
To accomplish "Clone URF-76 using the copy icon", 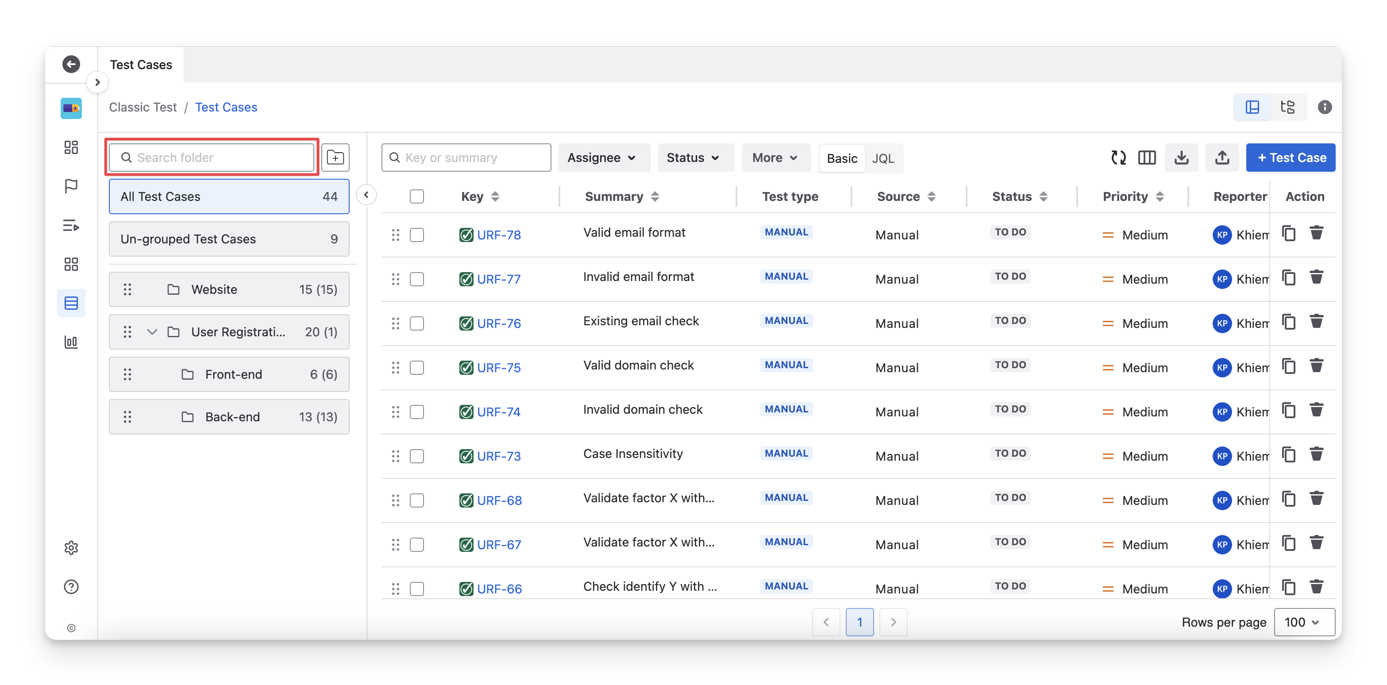I will (1288, 322).
